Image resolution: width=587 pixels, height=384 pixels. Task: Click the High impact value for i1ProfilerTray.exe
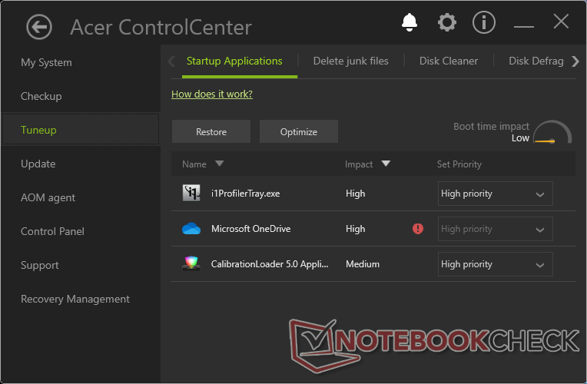click(x=355, y=194)
